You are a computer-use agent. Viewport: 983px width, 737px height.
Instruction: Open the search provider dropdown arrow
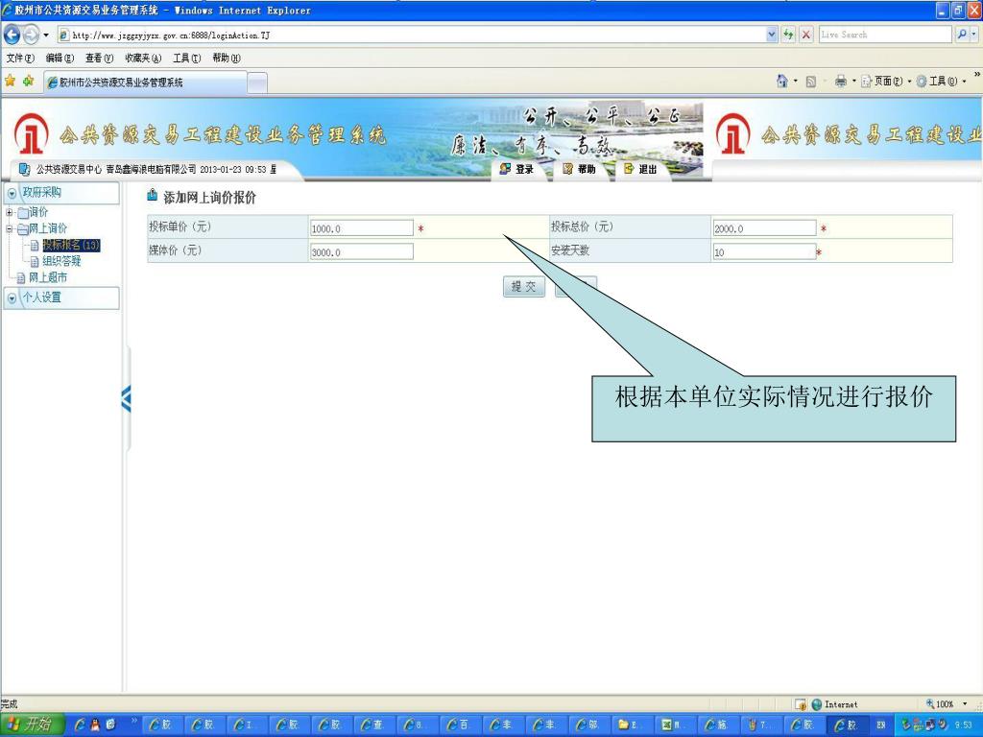pyautogui.click(x=973, y=36)
